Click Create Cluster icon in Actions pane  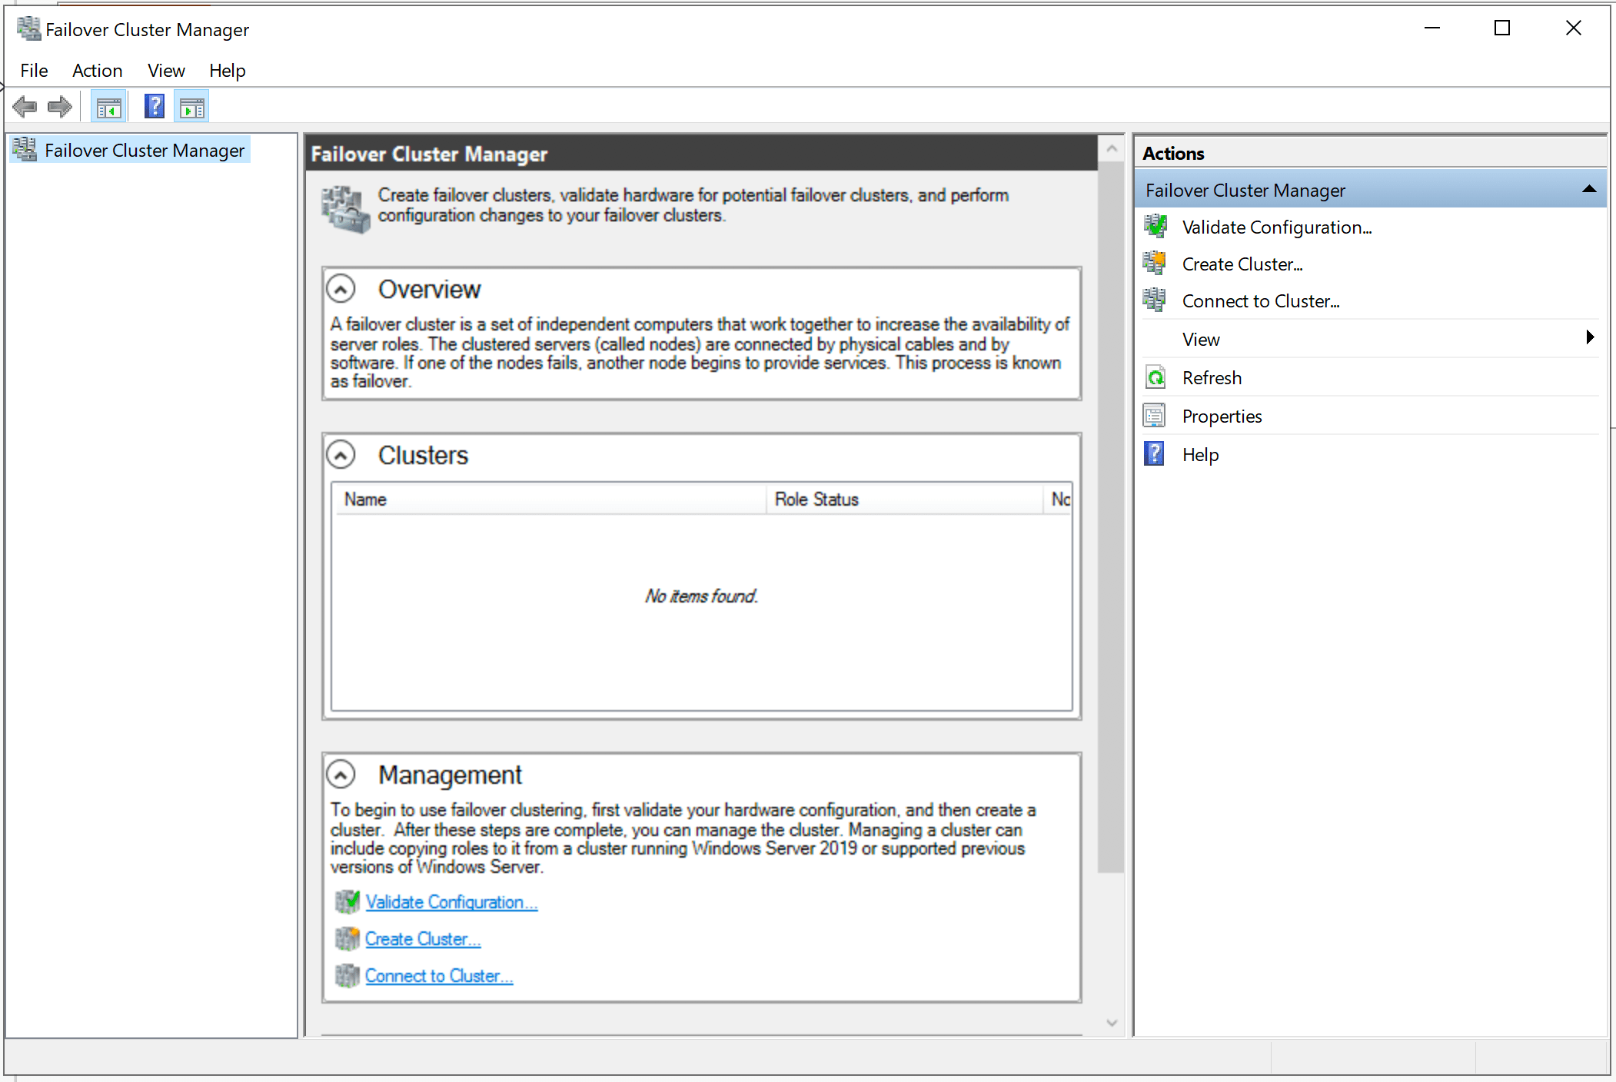tap(1155, 264)
